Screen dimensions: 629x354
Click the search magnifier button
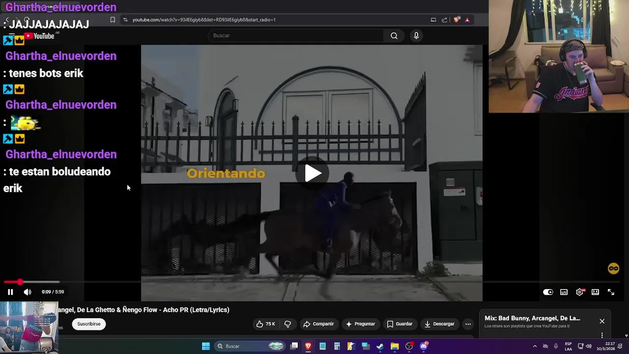pyautogui.click(x=394, y=35)
